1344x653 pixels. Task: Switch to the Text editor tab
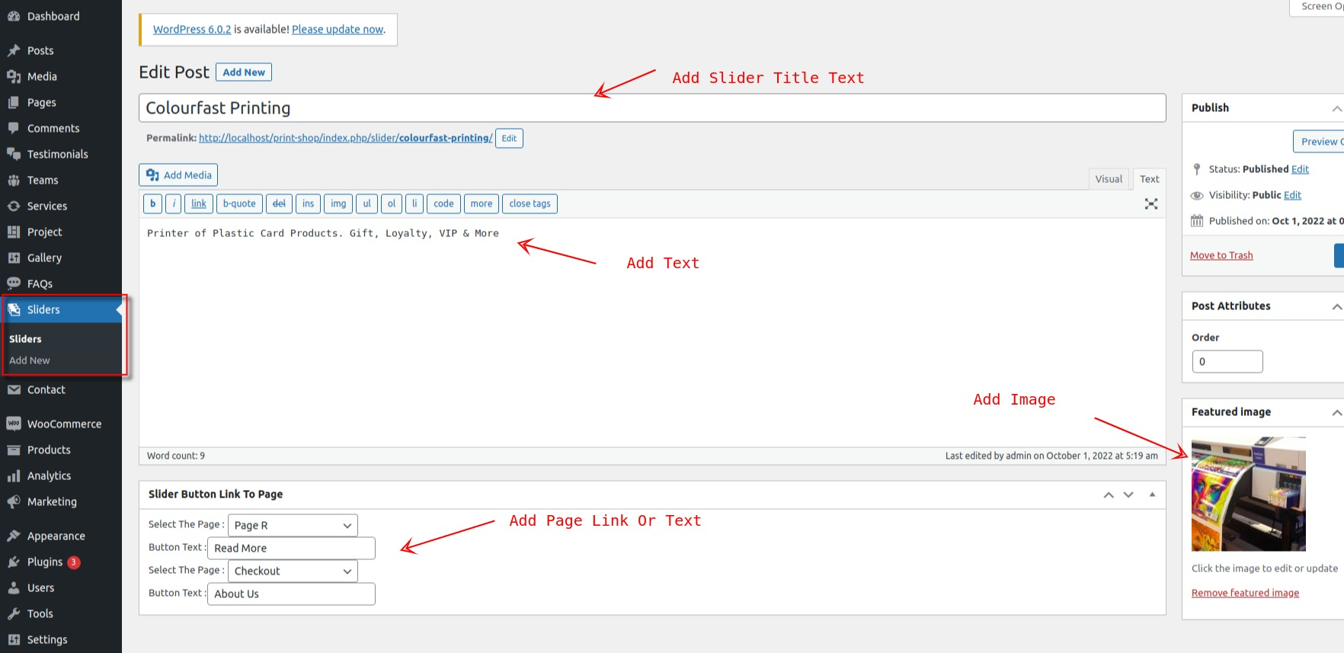(x=1149, y=179)
